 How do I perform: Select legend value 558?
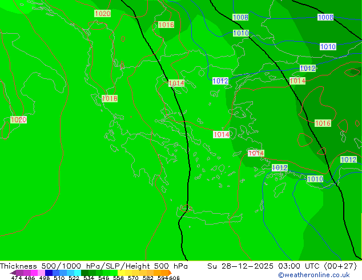(118, 278)
